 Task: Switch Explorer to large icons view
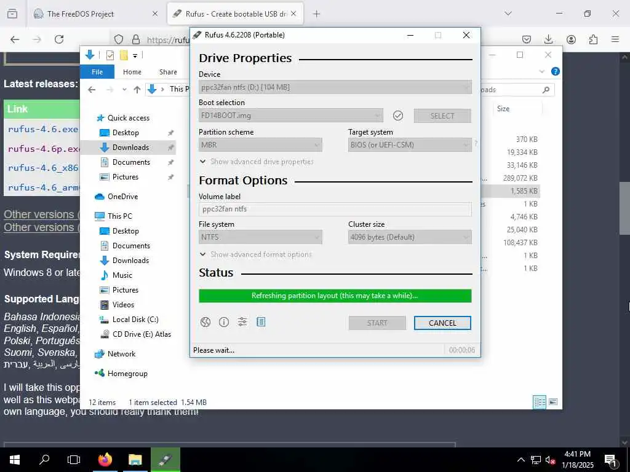[553, 402]
